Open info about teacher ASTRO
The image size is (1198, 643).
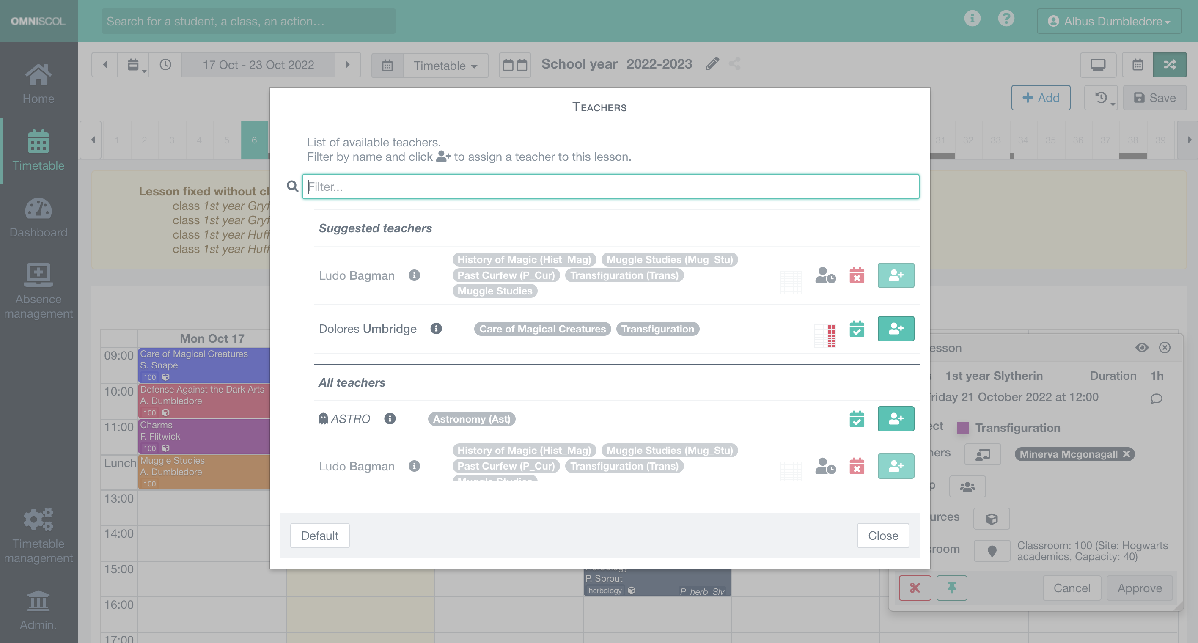pyautogui.click(x=390, y=418)
